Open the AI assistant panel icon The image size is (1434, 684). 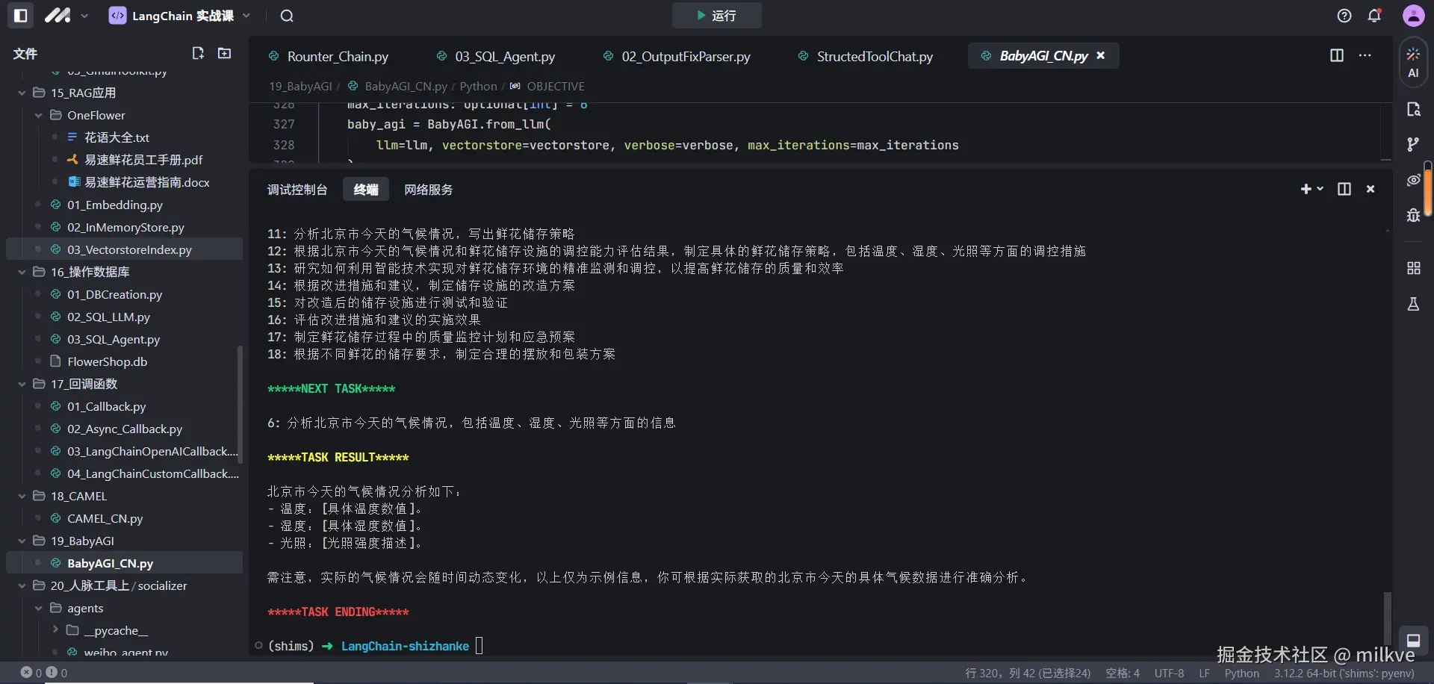point(1413,62)
